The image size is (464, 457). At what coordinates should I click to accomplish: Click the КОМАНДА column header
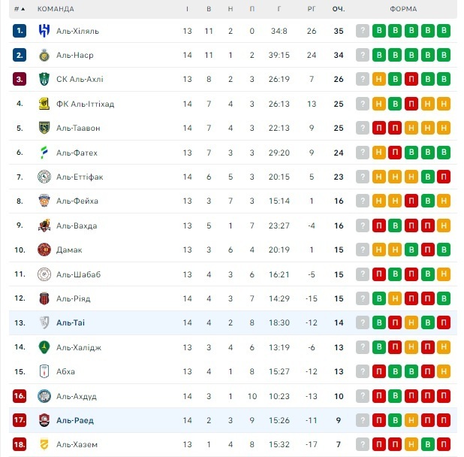(x=56, y=9)
